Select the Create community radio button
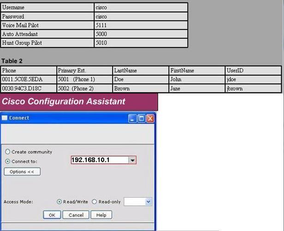 (x=7, y=152)
